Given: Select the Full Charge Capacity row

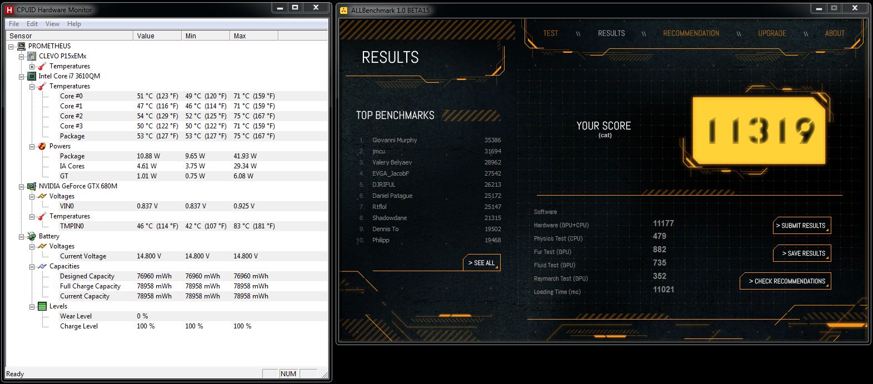Looking at the screenshot, I should click(167, 286).
